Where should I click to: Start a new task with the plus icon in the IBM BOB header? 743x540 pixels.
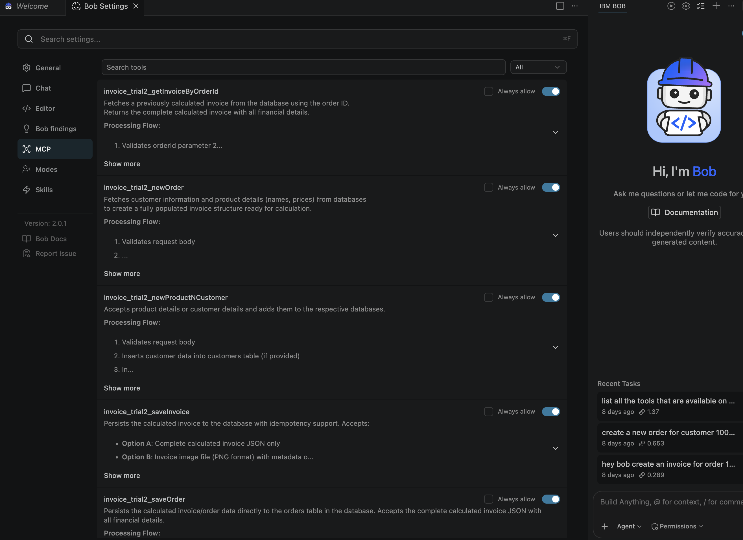coord(716,6)
